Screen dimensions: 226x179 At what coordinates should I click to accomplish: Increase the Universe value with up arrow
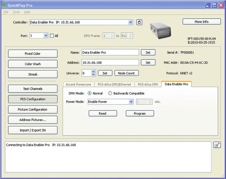[93, 71]
